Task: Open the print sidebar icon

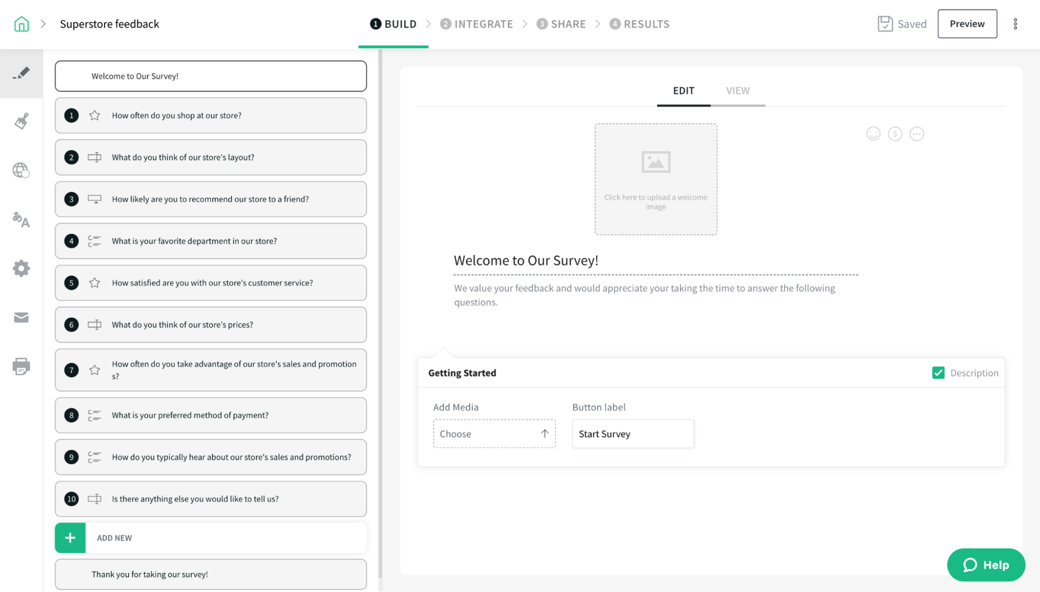Action: pos(21,366)
